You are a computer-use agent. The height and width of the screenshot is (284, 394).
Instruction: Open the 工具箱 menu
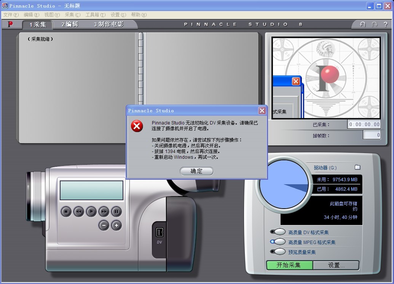point(95,15)
